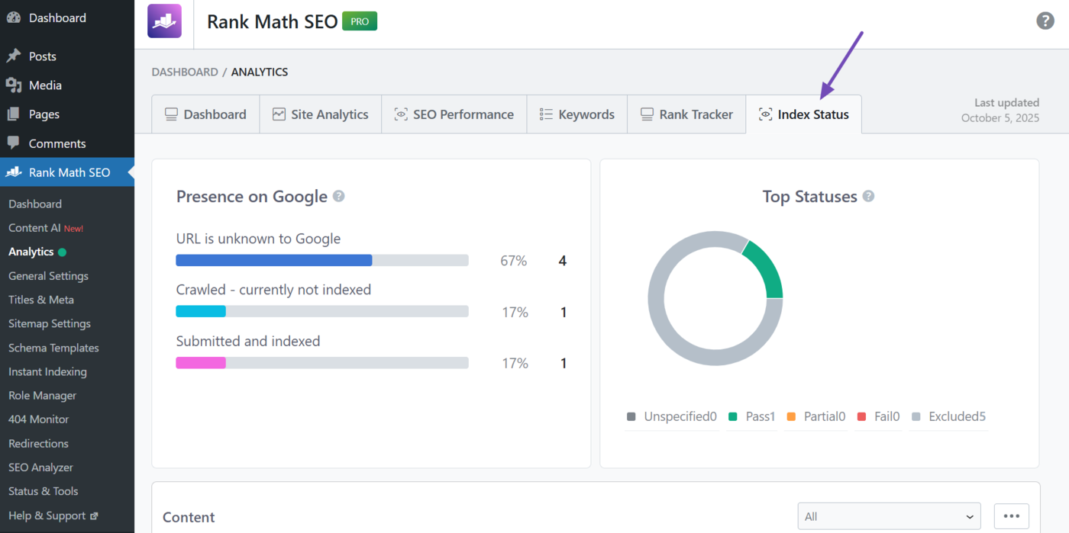Open Media via its library icon
This screenshot has height=533, width=1069.
tap(14, 85)
